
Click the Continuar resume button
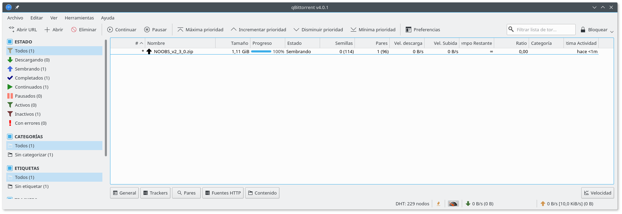122,30
